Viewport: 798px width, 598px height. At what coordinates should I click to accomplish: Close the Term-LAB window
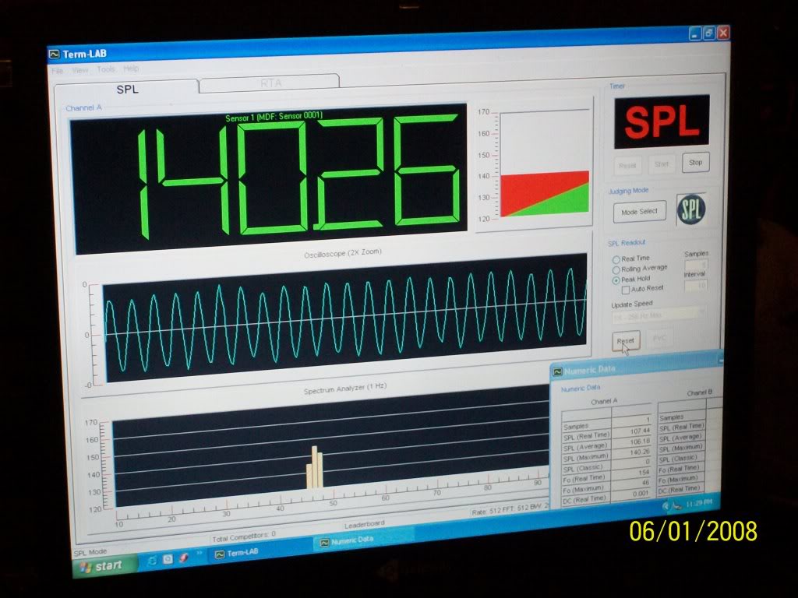tap(723, 32)
